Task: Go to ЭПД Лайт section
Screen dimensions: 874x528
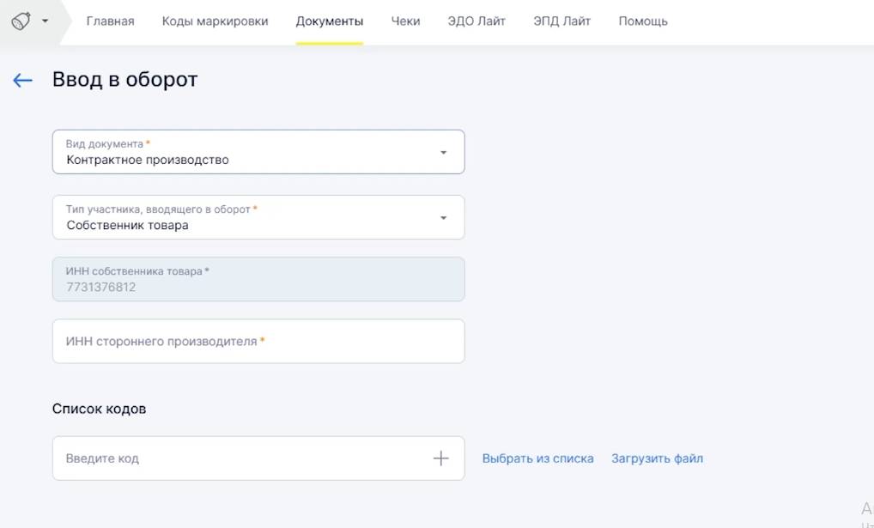Action: pos(561,21)
